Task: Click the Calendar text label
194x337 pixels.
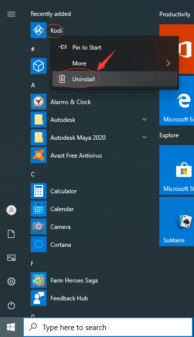Action: click(62, 209)
